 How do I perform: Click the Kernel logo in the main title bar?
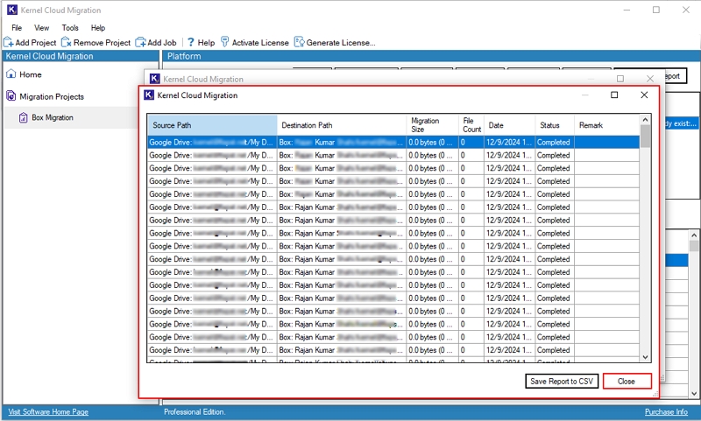(12, 10)
